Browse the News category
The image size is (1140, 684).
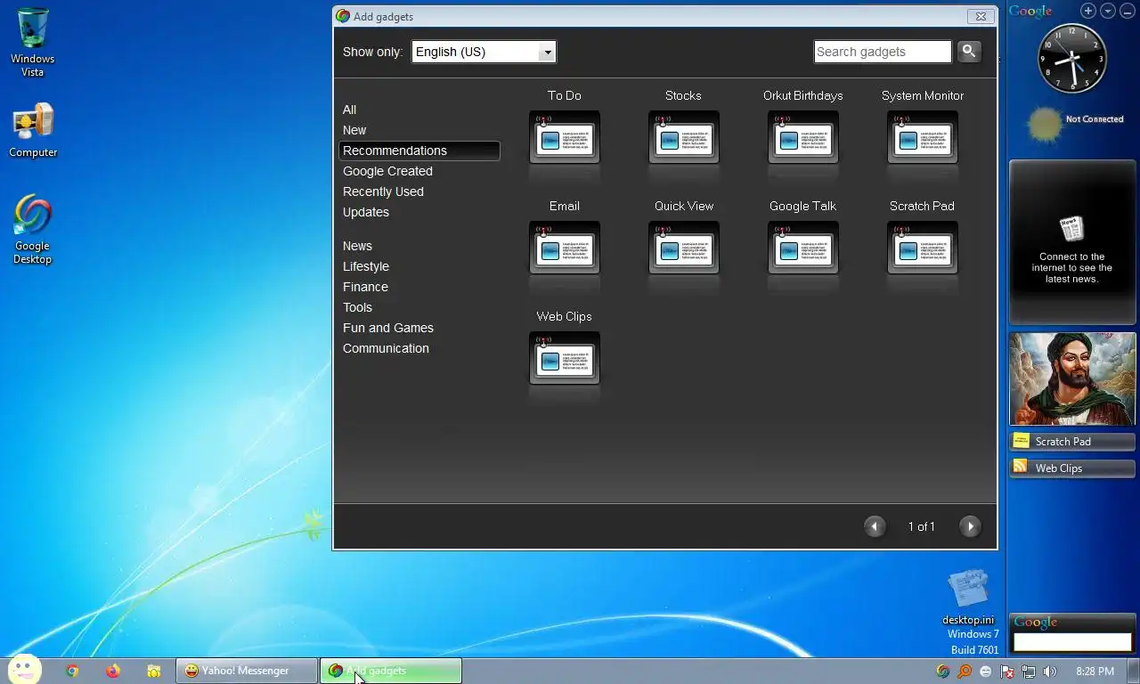pos(357,246)
